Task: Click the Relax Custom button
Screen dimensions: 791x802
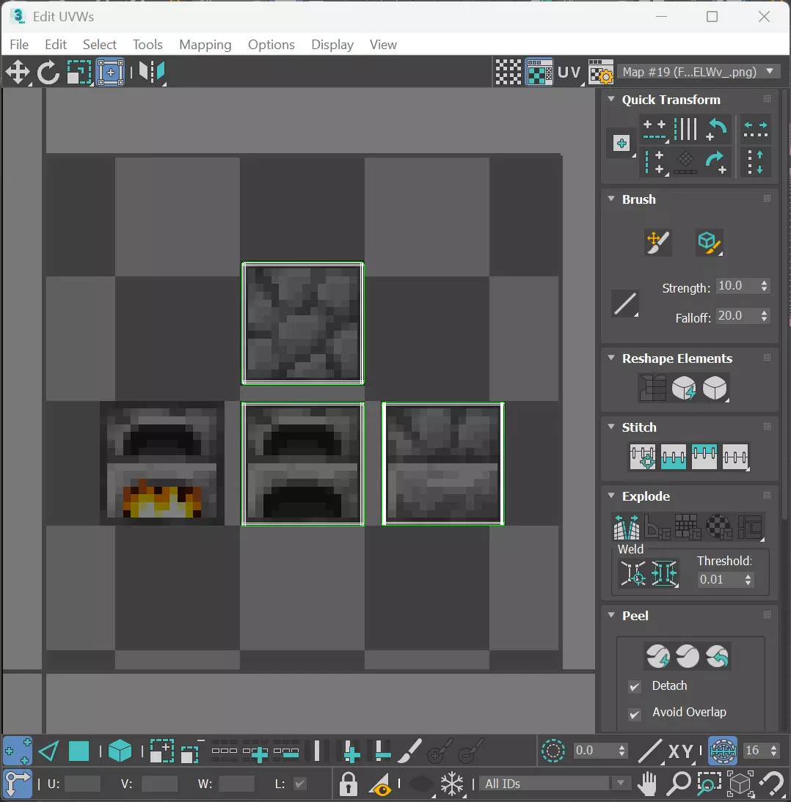Action: [x=715, y=388]
